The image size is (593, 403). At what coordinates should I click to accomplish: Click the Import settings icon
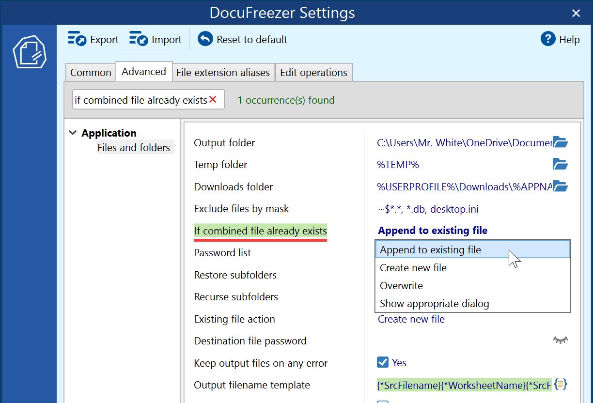click(139, 39)
